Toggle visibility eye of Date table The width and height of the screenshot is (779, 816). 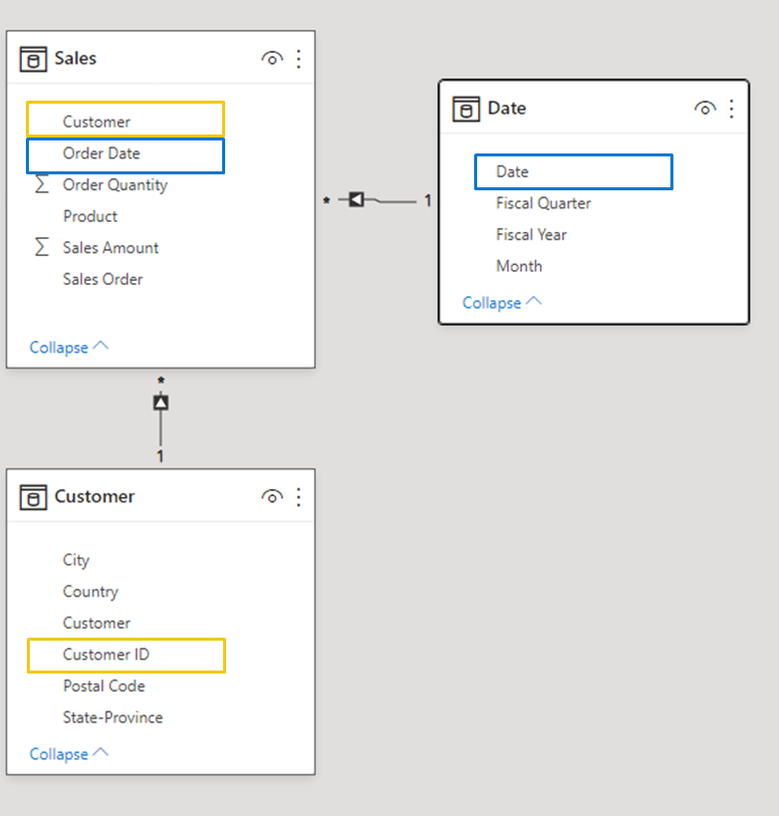click(704, 109)
